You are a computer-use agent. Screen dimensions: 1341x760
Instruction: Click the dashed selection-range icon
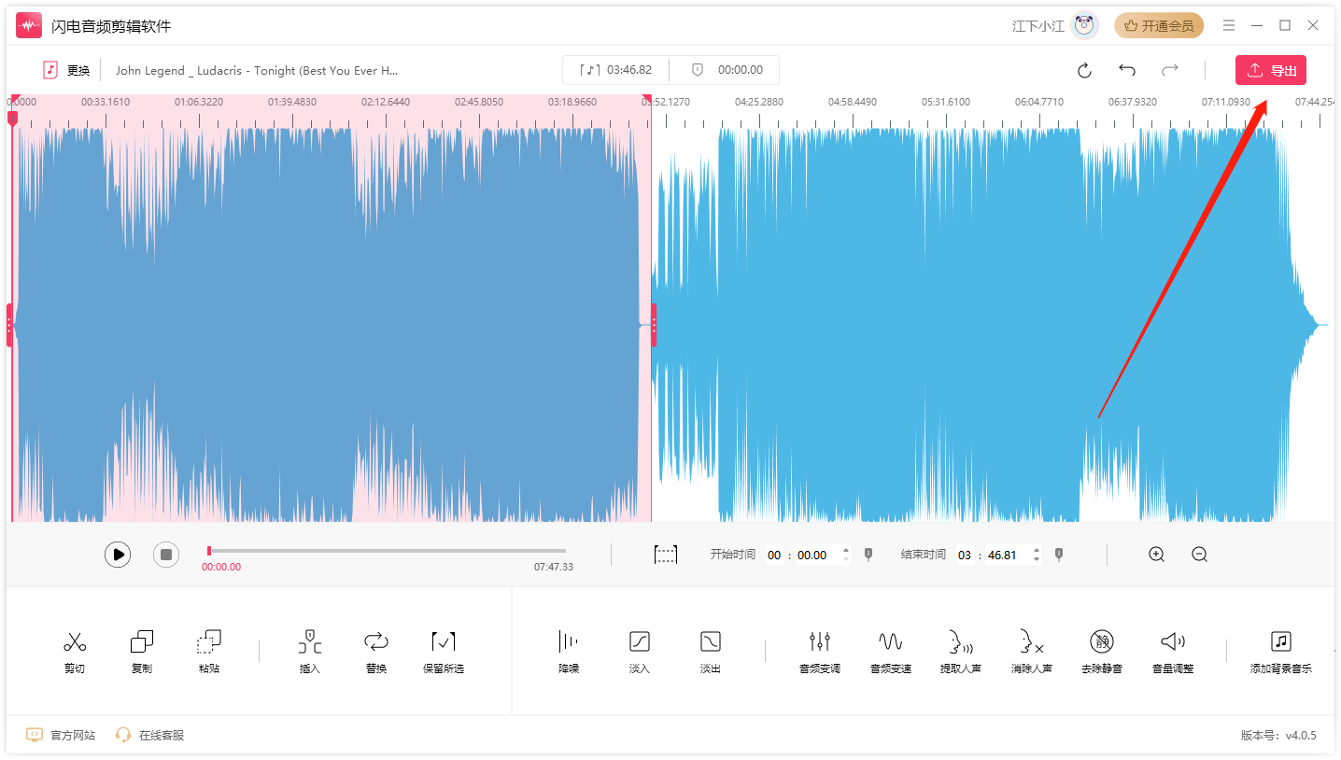click(666, 555)
